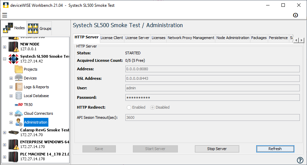Click the Groups tab icon
The image size is (307, 165).
33,29
